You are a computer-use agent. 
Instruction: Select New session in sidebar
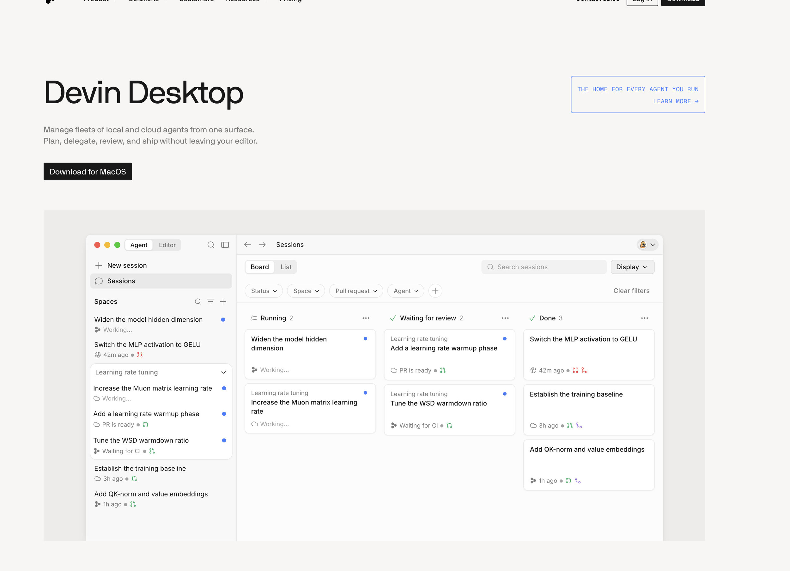pyautogui.click(x=161, y=265)
